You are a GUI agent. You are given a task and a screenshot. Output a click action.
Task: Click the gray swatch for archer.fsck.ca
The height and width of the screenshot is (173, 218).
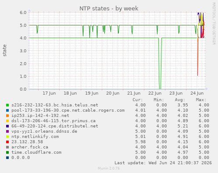[x=7, y=147]
